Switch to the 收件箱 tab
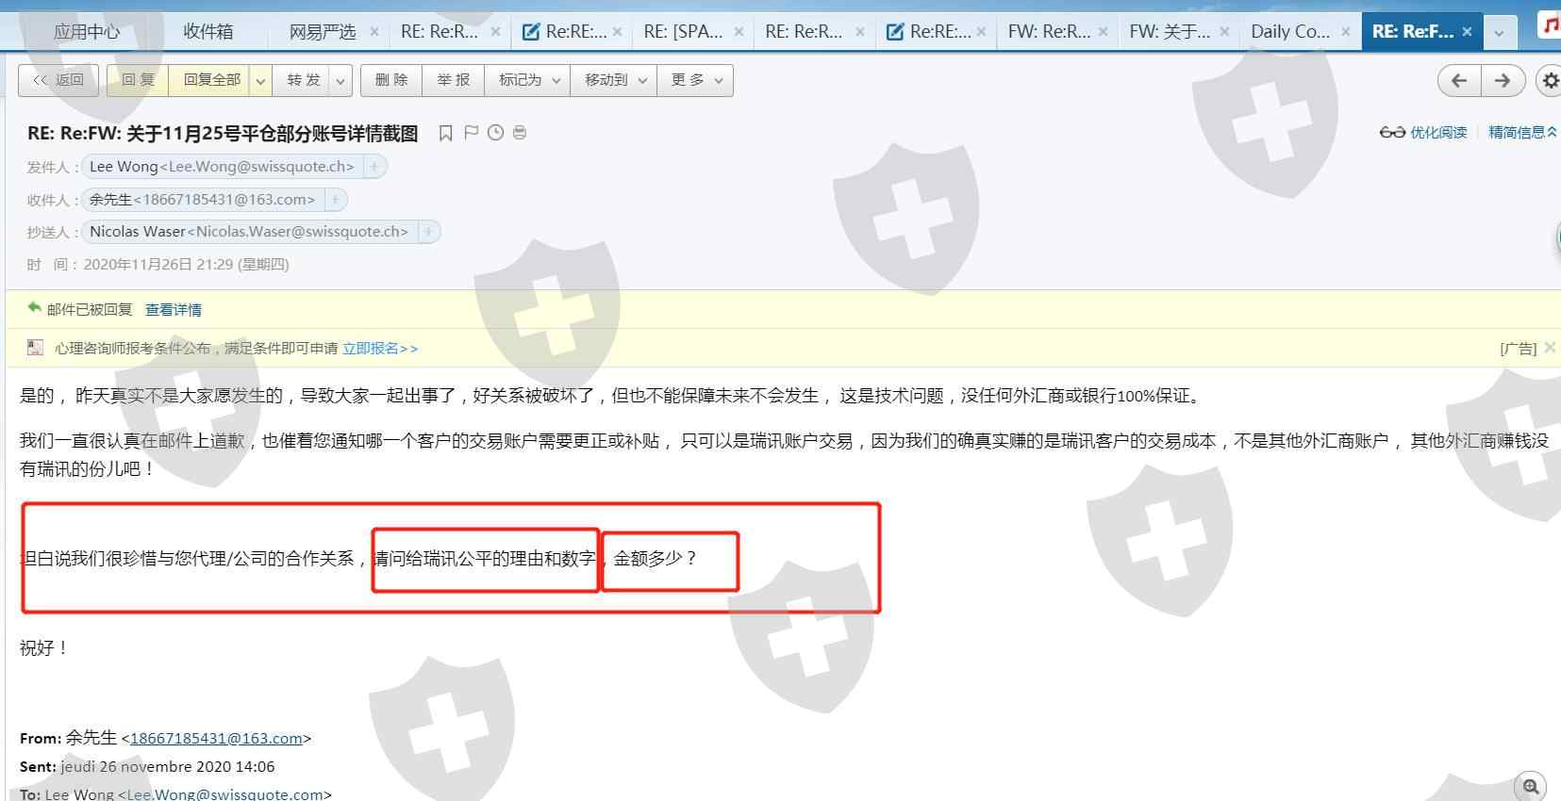The width and height of the screenshot is (1561, 801). pos(208,32)
